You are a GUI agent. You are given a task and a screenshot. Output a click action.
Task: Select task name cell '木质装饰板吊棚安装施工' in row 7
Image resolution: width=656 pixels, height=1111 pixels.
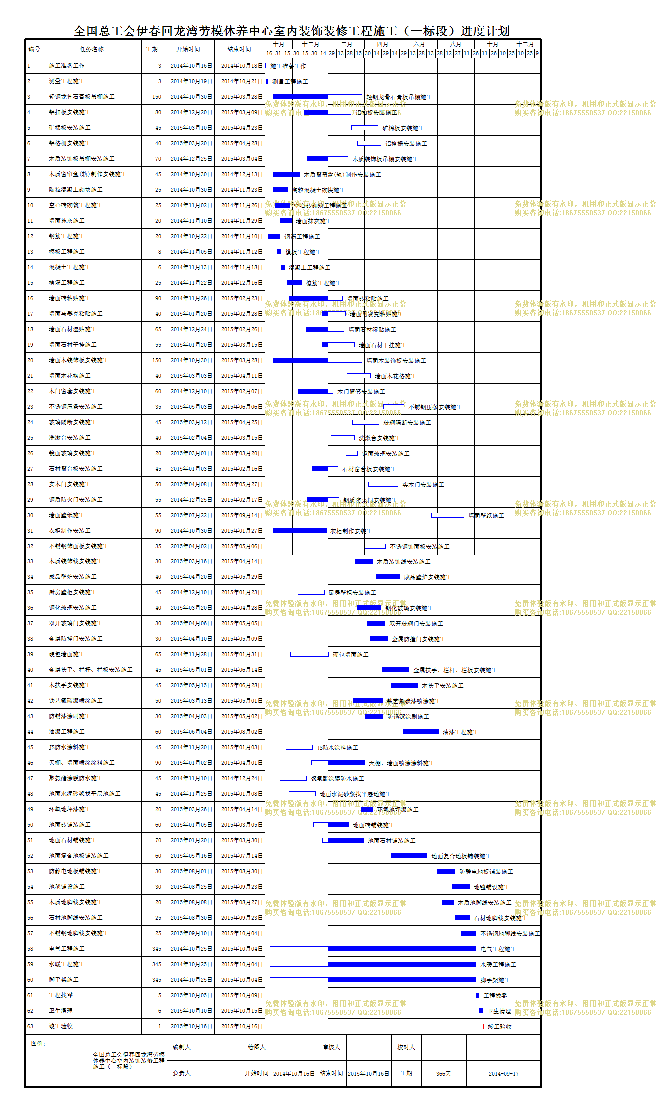pyautogui.click(x=92, y=159)
